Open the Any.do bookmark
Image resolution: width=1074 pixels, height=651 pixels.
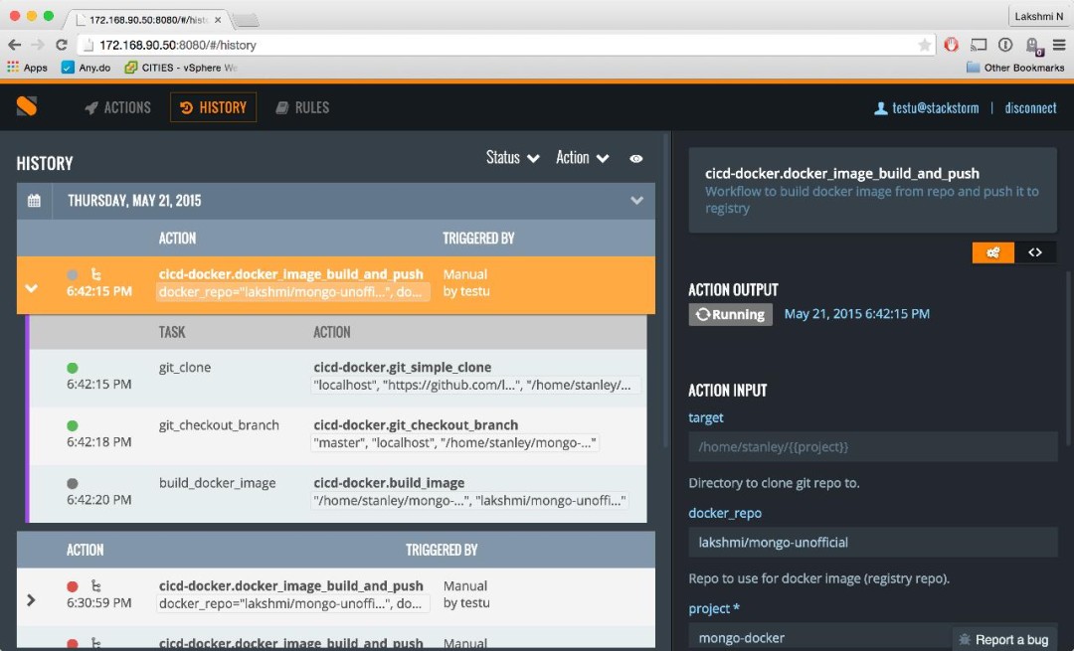point(87,67)
